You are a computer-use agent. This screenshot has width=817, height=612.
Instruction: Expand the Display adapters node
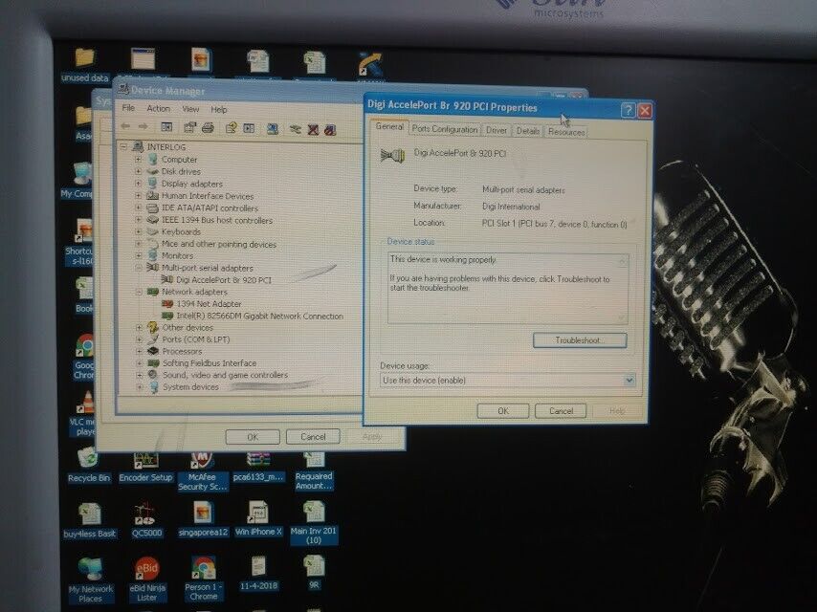tap(138, 183)
